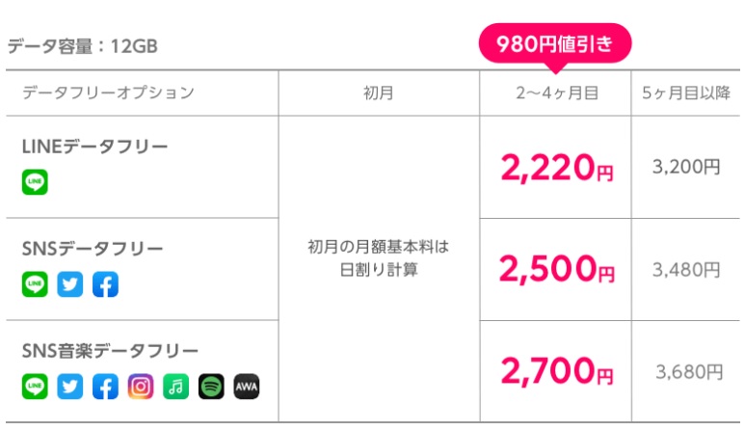Click Facebook icon in SNSデータフリー row
The width and height of the screenshot is (745, 430).
(105, 284)
